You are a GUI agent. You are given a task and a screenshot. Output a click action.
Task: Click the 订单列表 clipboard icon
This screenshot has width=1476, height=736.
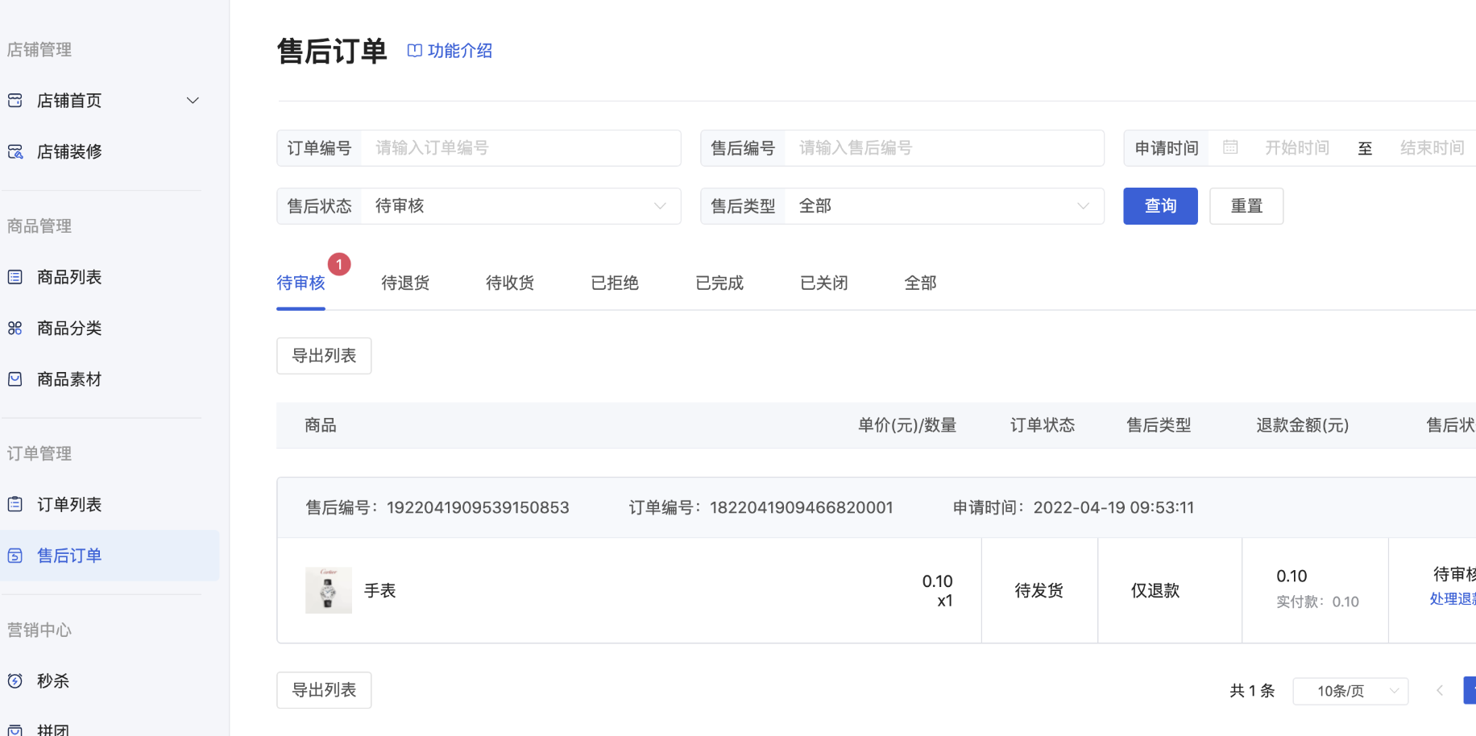coord(15,504)
